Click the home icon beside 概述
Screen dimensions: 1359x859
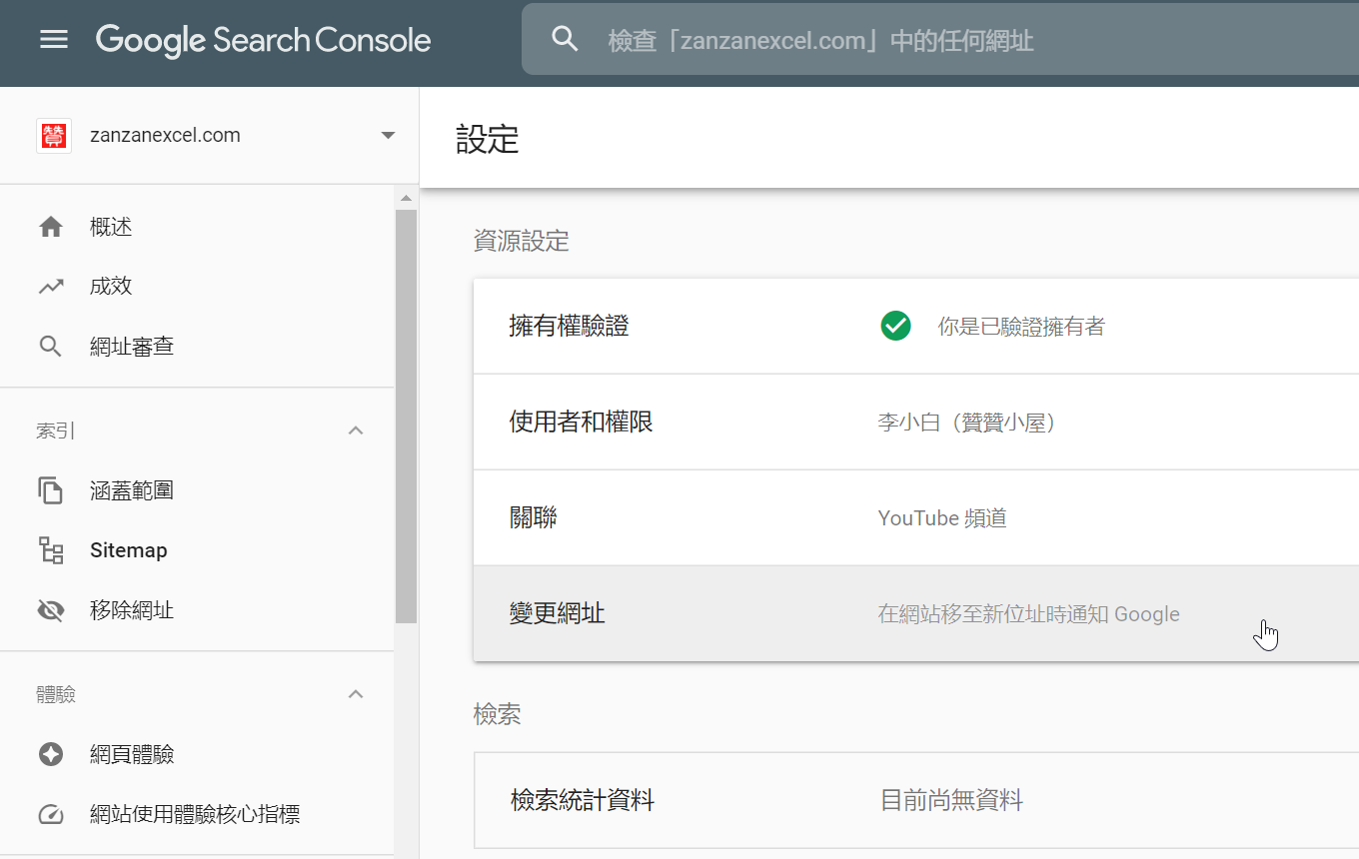pyautogui.click(x=51, y=228)
